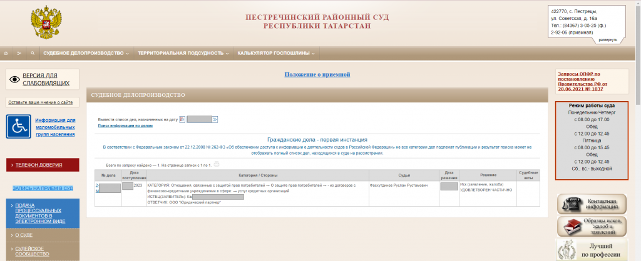Image resolution: width=641 pixels, height=261 pixels.
Task: Click the Категория / Стороны column header
Action: pyautogui.click(x=258, y=175)
